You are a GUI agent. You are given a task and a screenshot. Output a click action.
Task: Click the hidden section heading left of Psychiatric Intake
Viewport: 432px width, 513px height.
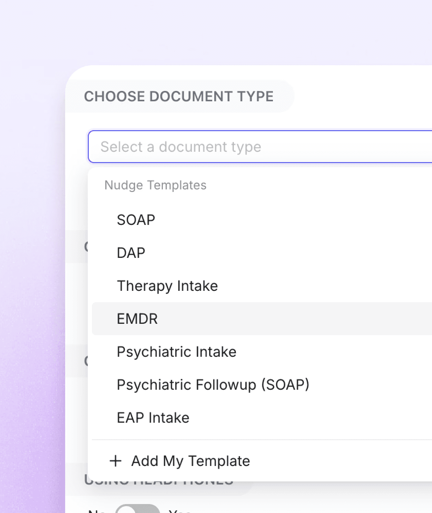pyautogui.click(x=86, y=361)
